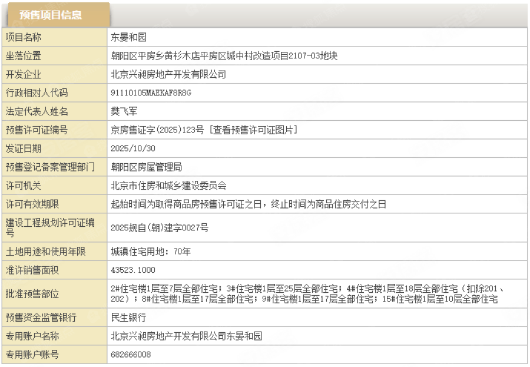Click the legal representative name value
This screenshot has width=530, height=367.
(124, 112)
